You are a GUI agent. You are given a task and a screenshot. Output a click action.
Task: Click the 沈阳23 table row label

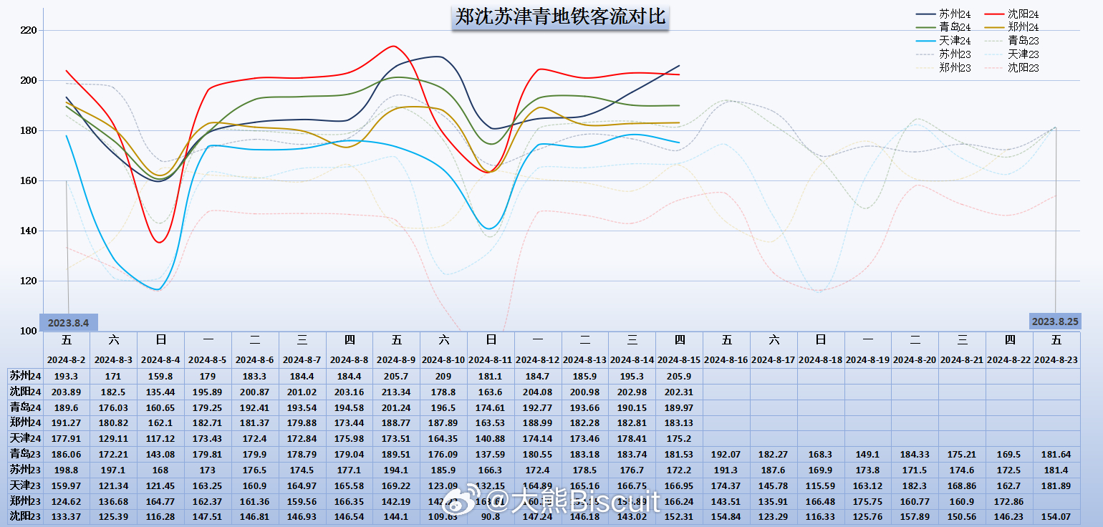[x=25, y=516]
